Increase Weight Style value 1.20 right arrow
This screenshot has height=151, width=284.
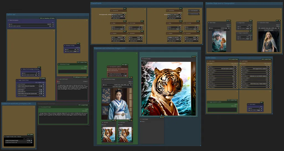251,27
